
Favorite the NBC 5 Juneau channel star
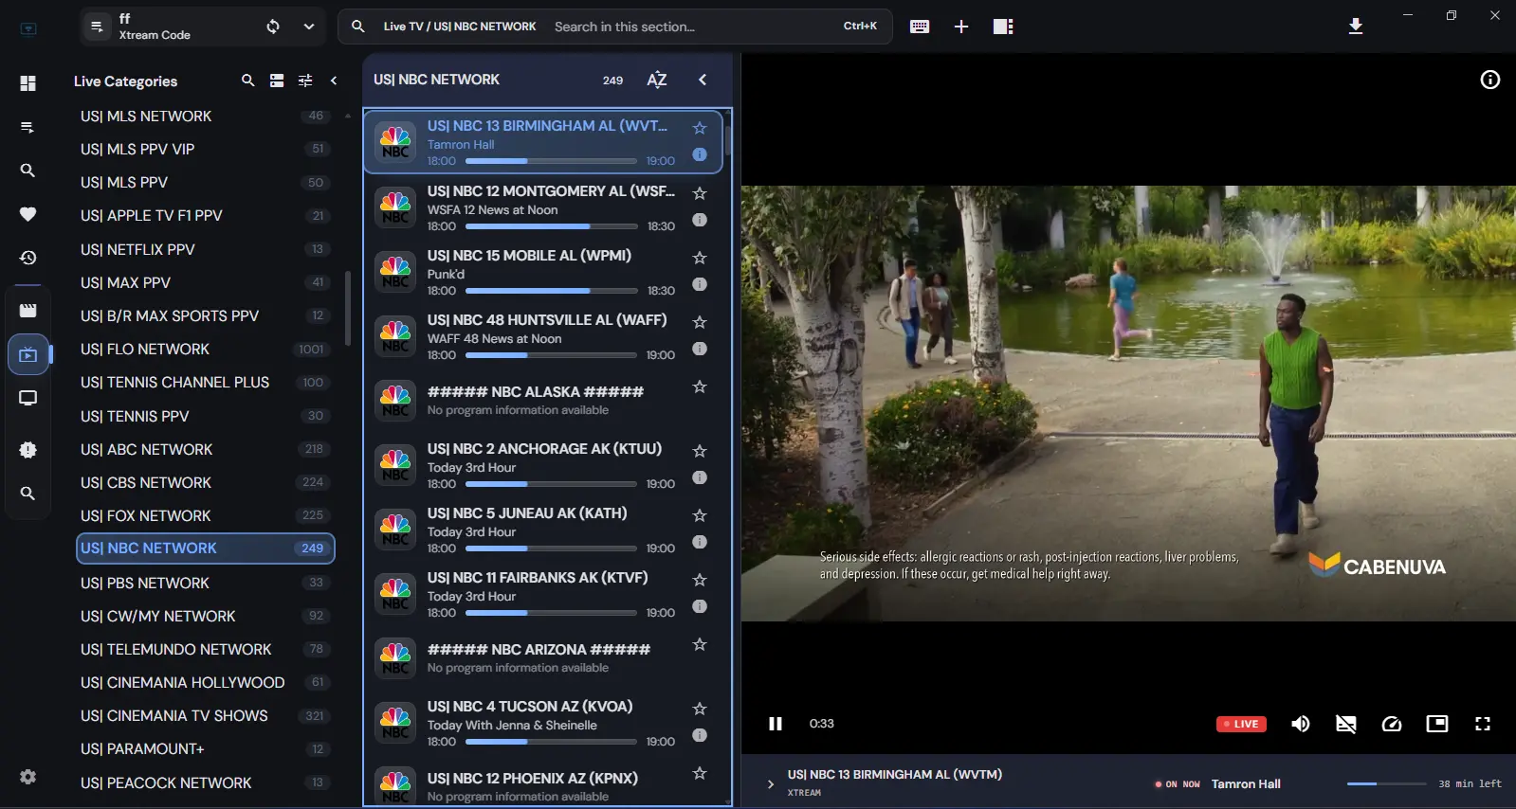click(700, 515)
